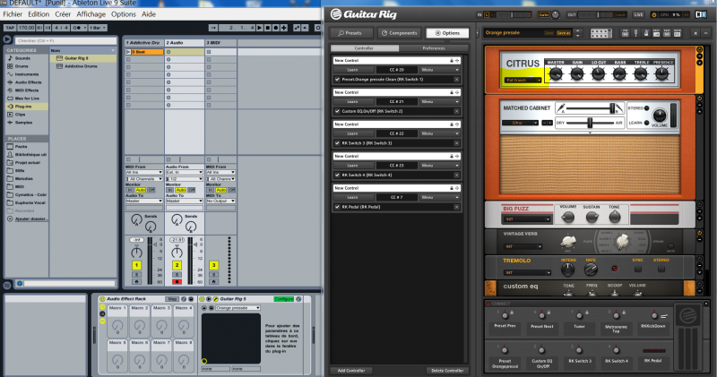Uncheck the Custom EQ.On/Off RK Switch 2 checkbox
Image resolution: width=717 pixels, height=377 pixels.
tap(337, 110)
